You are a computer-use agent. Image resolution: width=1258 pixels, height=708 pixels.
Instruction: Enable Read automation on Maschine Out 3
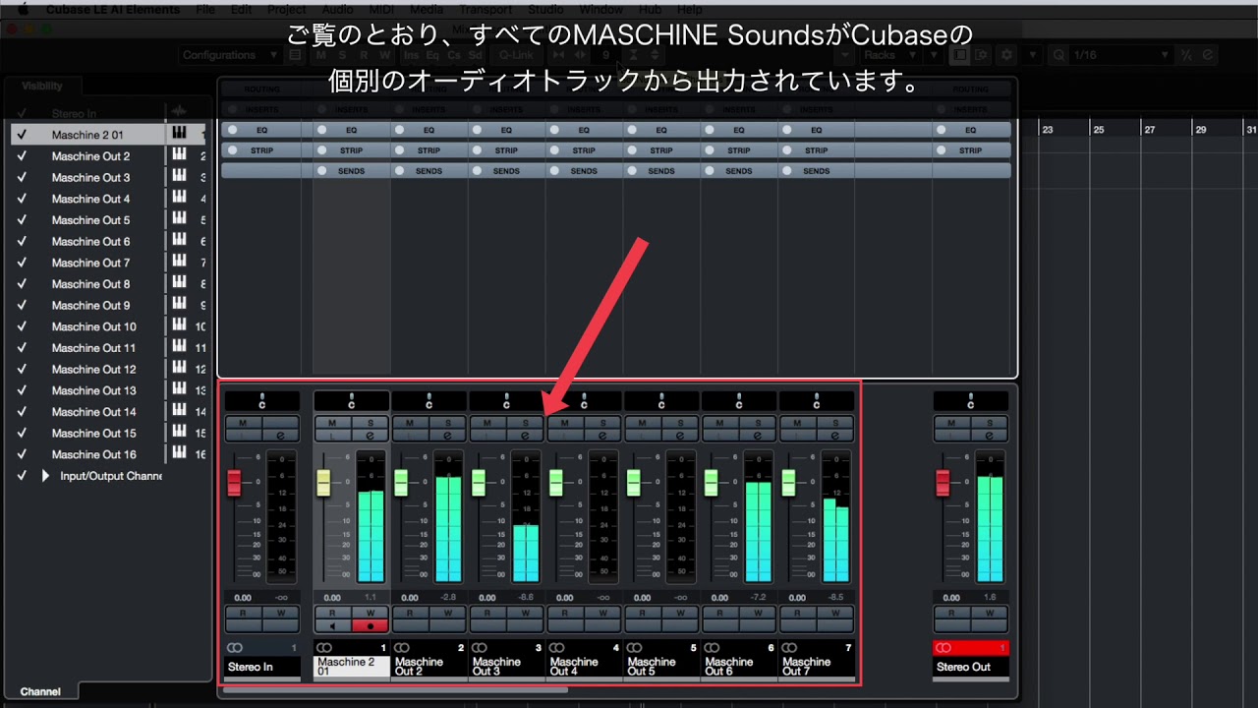(x=487, y=614)
